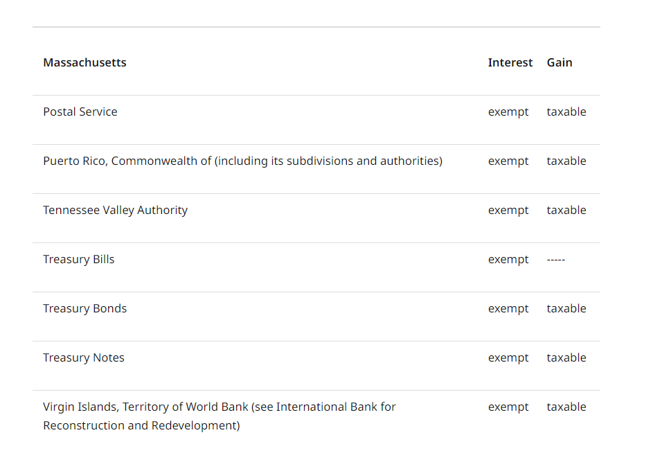The height and width of the screenshot is (453, 653).
Task: Click the Interest column header
Action: (x=510, y=62)
